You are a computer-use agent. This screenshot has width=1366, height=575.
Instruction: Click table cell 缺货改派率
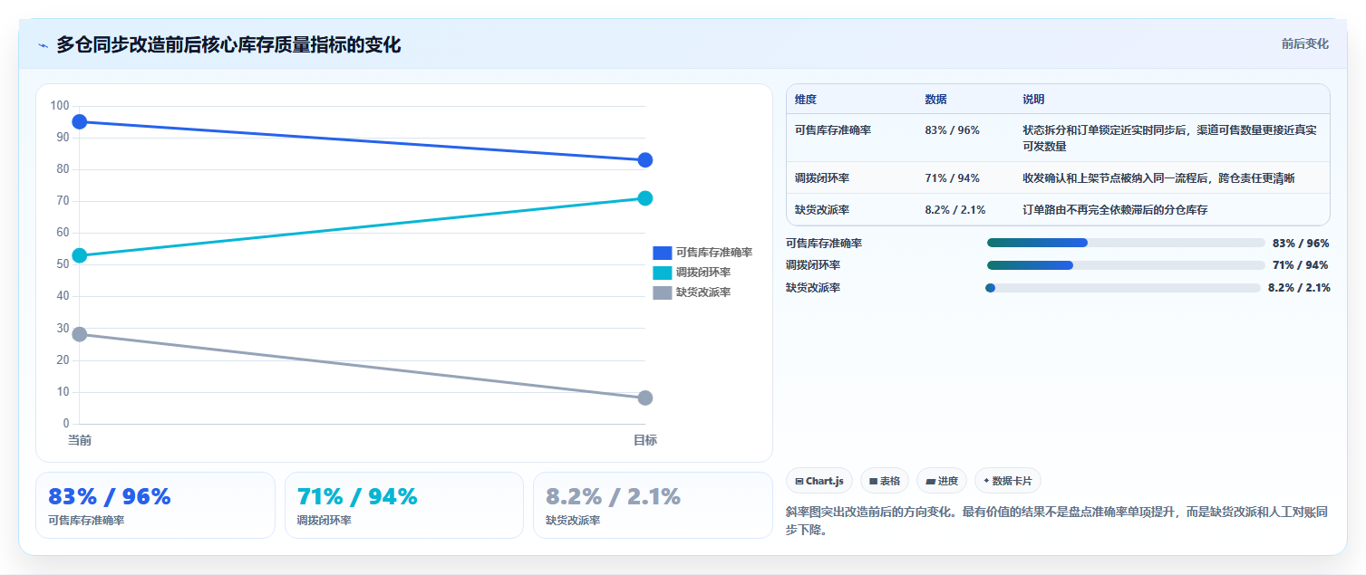(x=822, y=210)
